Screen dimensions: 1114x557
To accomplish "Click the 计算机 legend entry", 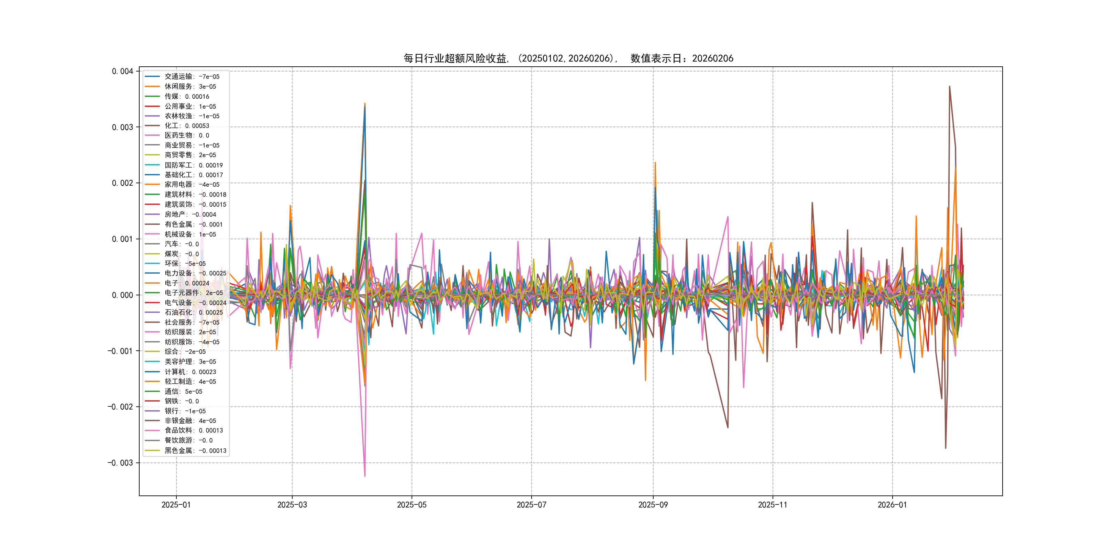I will [x=190, y=372].
